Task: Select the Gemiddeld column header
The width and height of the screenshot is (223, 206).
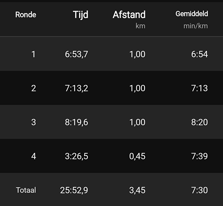Action: 192,14
